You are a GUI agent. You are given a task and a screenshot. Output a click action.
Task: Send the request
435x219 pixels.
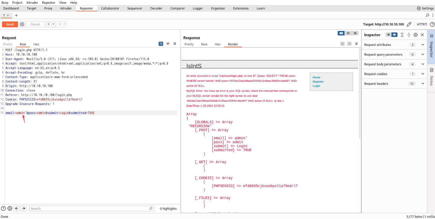[x=10, y=24]
